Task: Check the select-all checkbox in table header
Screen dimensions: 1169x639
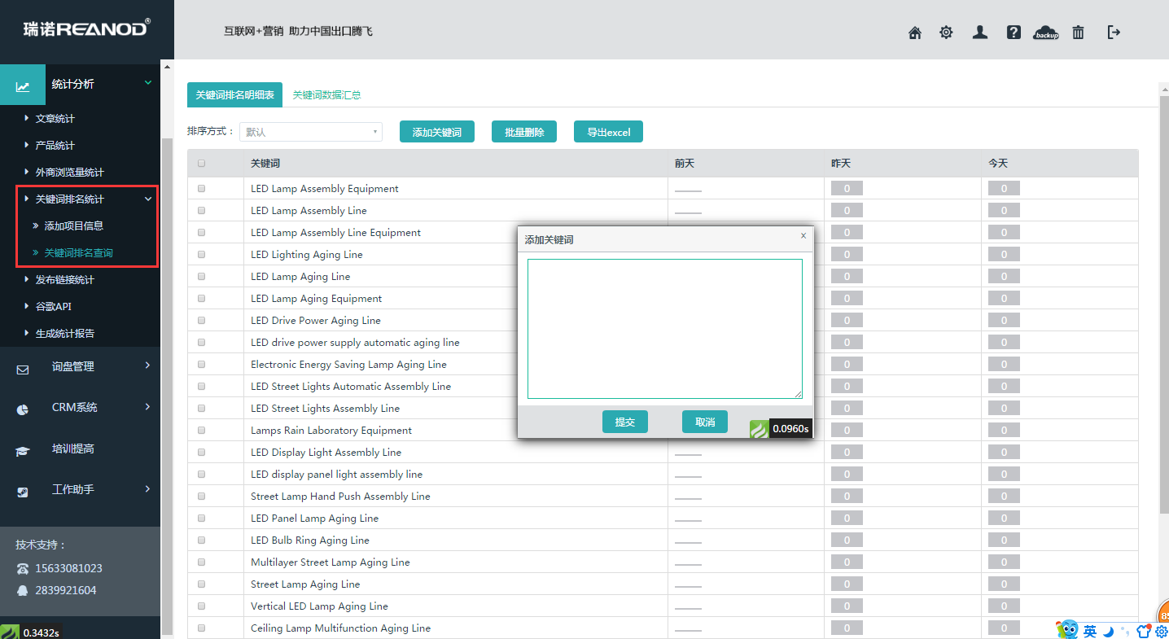Action: (201, 163)
